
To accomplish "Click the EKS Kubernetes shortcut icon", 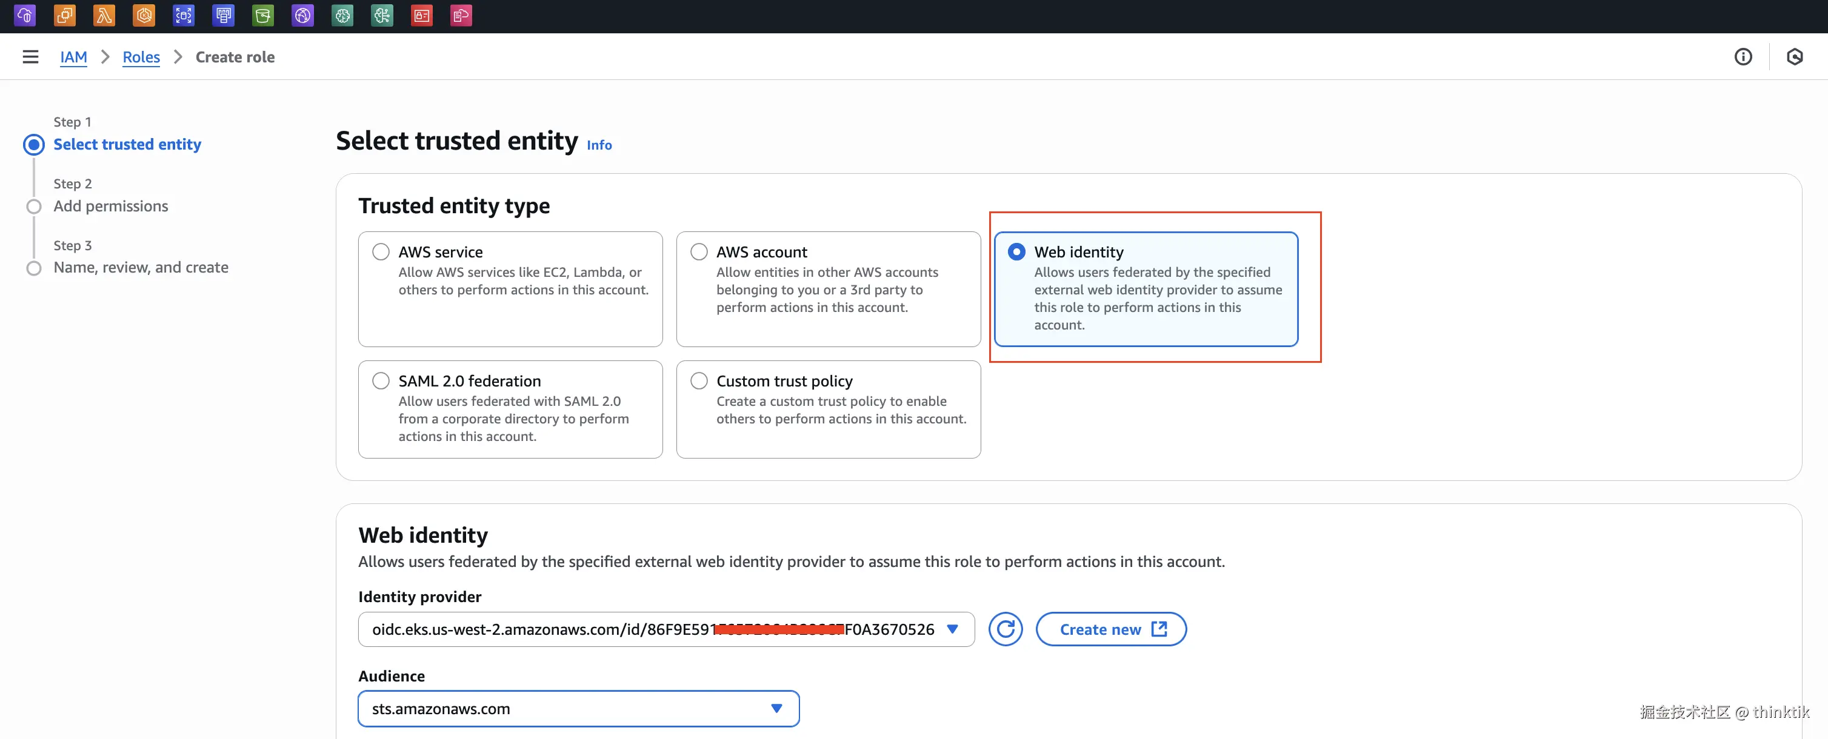I will tap(144, 15).
